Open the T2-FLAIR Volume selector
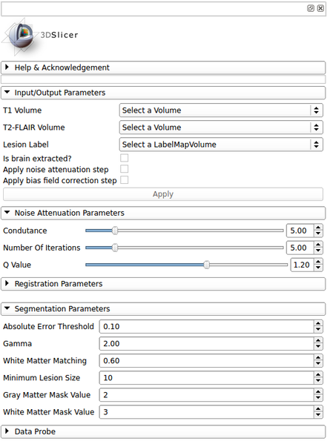 221,127
